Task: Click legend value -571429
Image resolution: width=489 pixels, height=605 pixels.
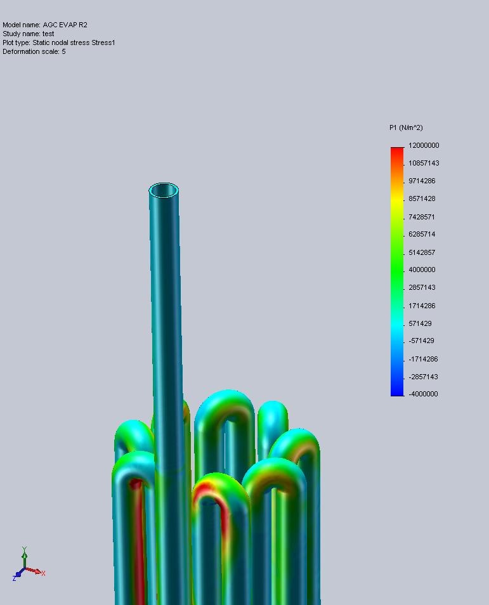Action: coord(422,341)
